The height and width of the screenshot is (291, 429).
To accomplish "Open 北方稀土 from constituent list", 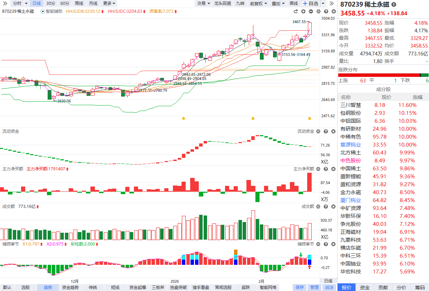I will coord(351,153).
